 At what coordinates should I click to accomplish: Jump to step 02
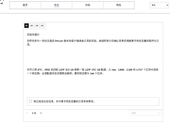32,26
